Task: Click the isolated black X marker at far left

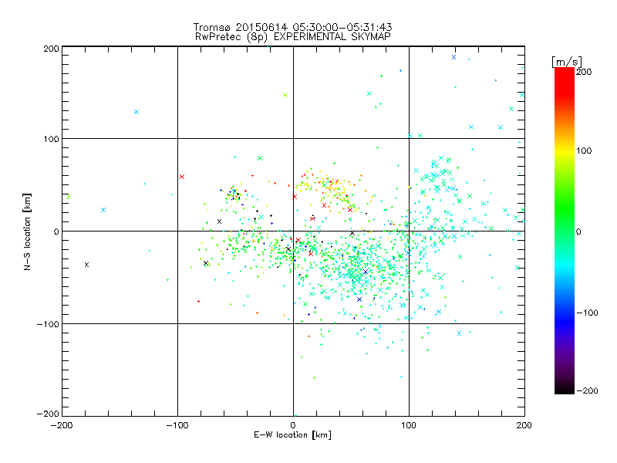Action: point(86,265)
